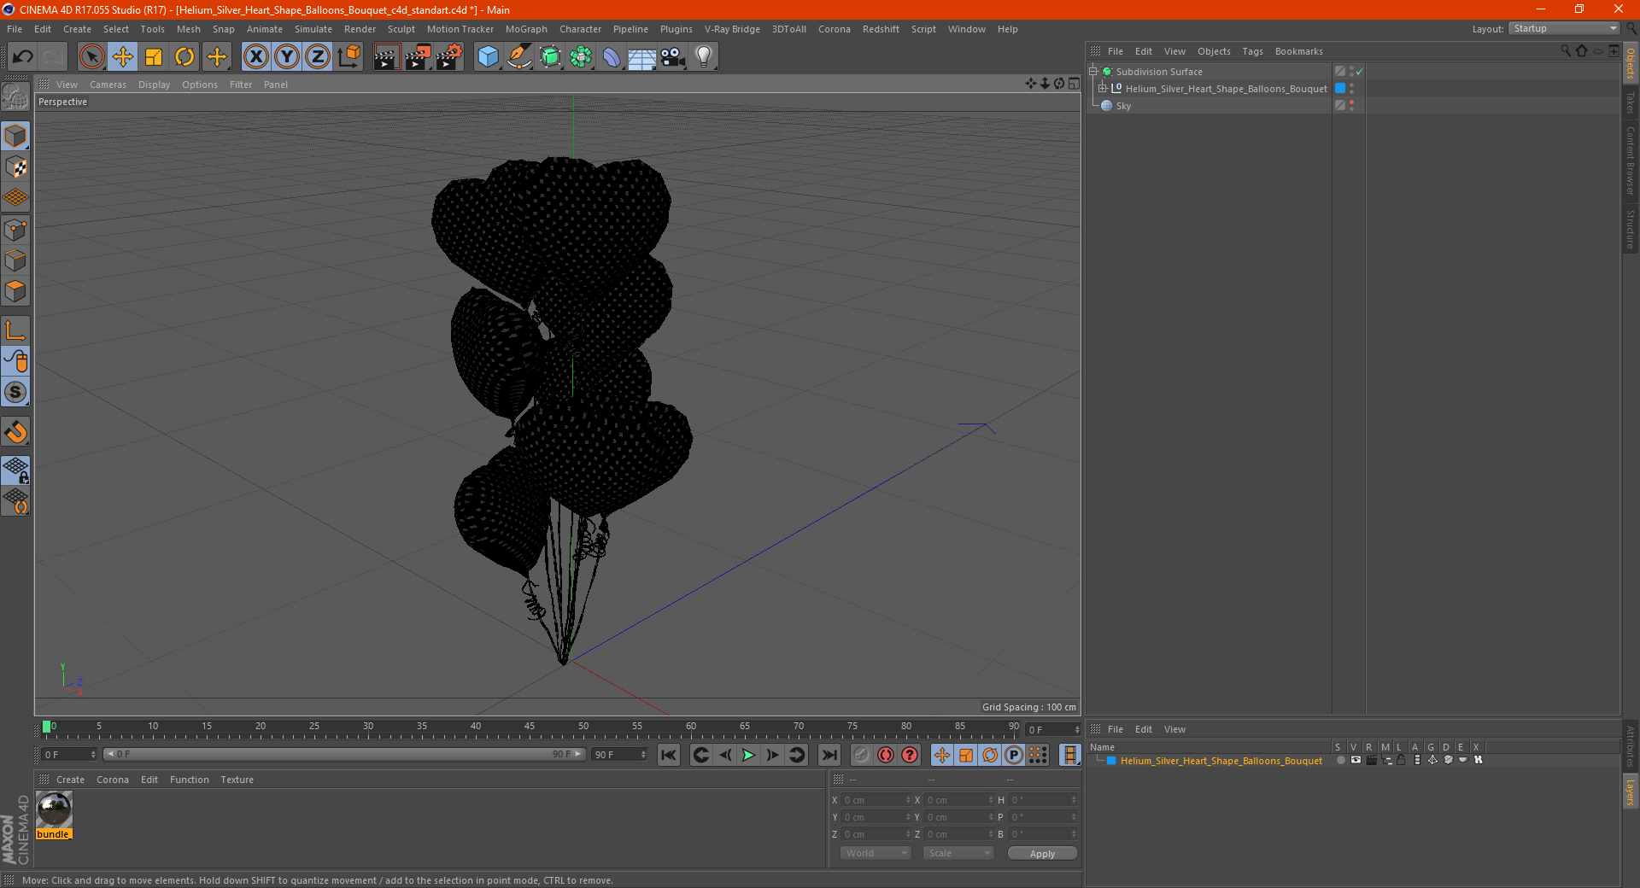Click Helium bouquet blue layer swatch
1640x888 pixels.
1340,88
